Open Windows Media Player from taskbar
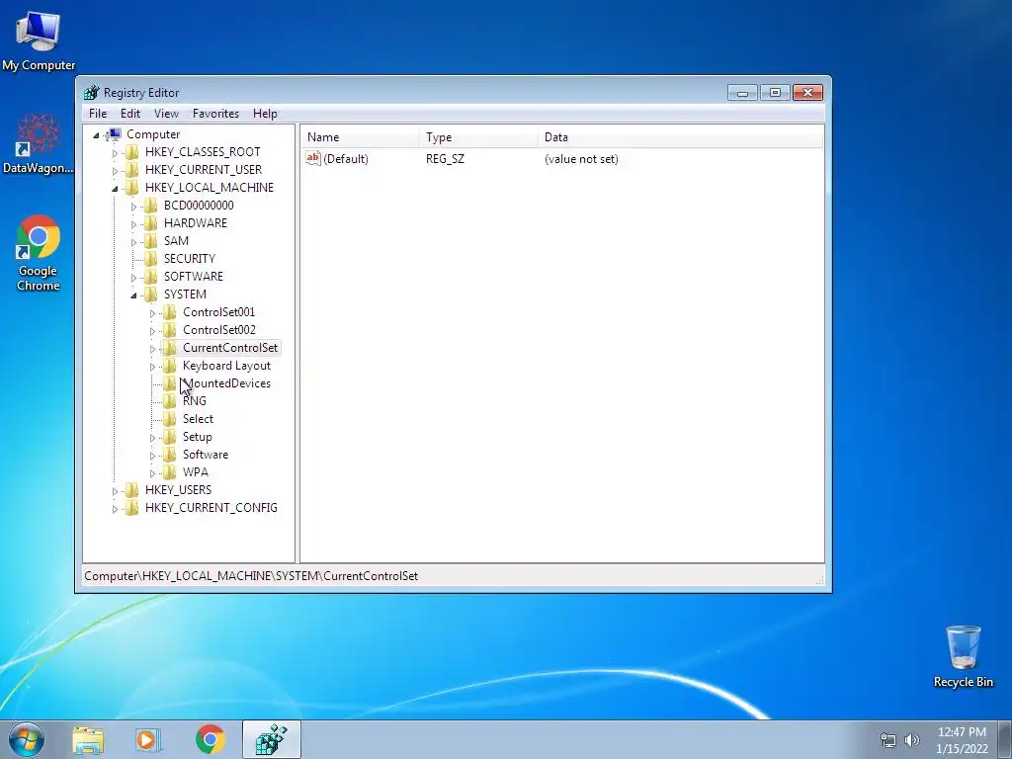Viewport: 1012px width, 759px height. tap(148, 739)
